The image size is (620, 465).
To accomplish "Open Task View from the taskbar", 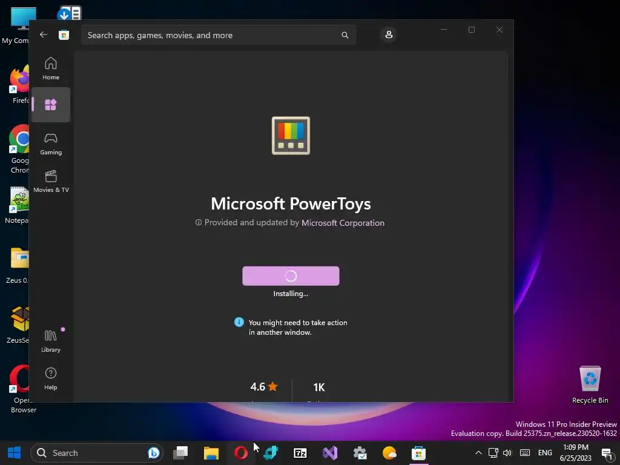I will (180, 453).
